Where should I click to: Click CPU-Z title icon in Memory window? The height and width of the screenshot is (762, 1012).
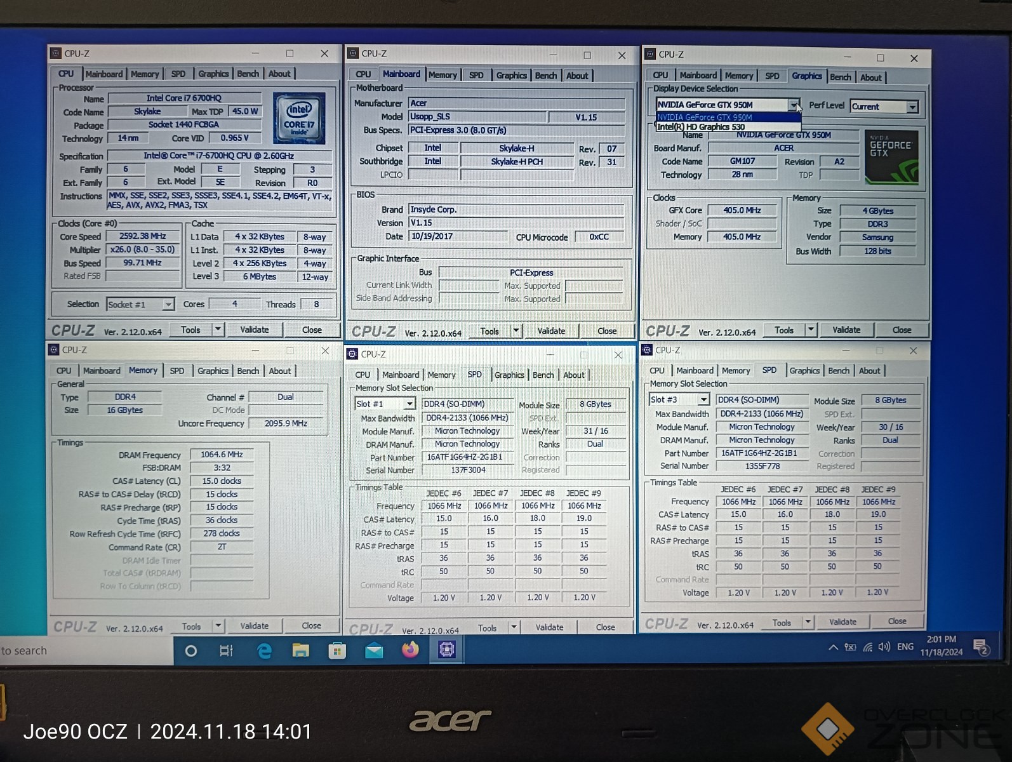point(54,350)
